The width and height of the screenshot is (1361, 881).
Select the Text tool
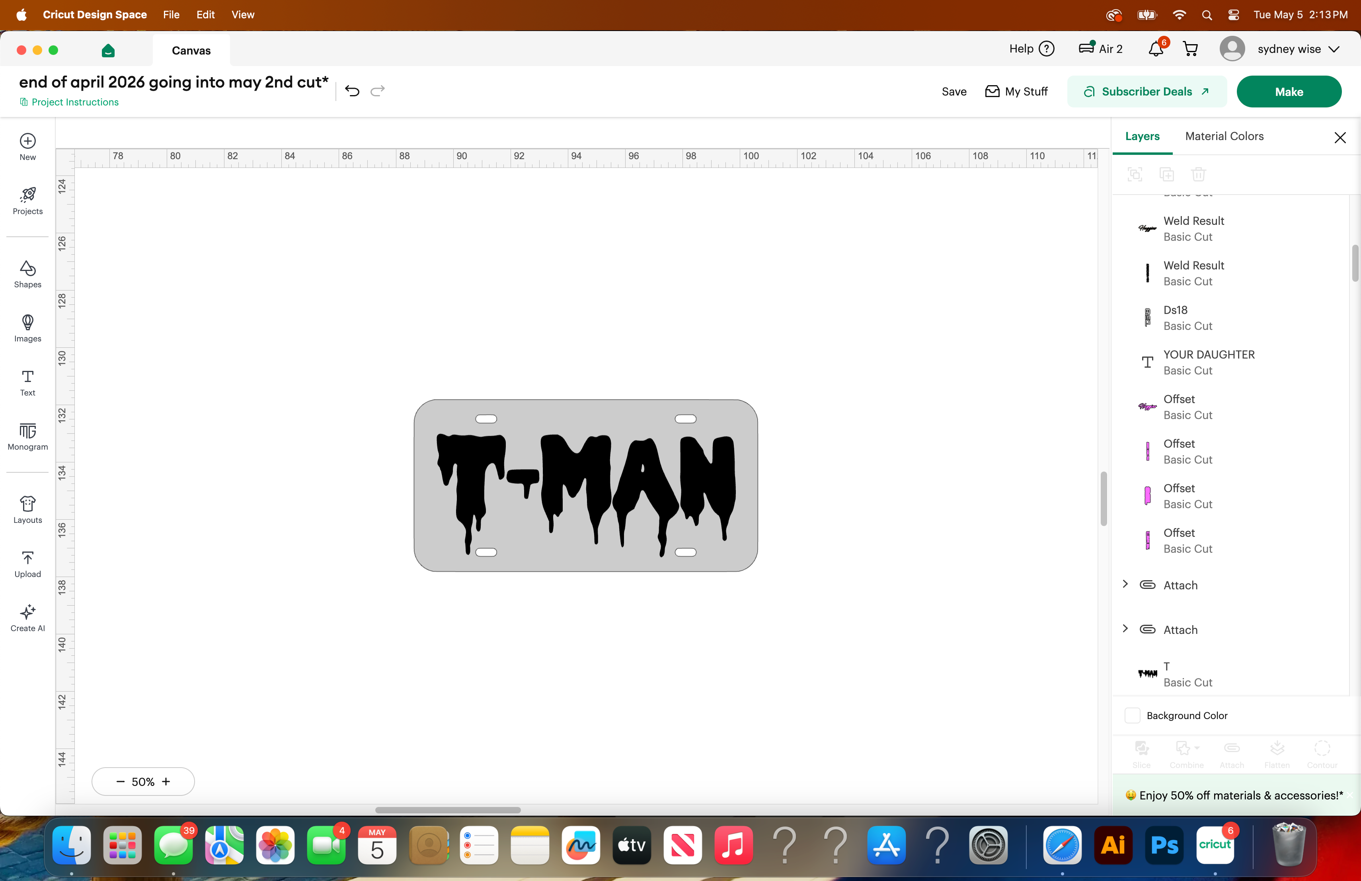tap(27, 382)
